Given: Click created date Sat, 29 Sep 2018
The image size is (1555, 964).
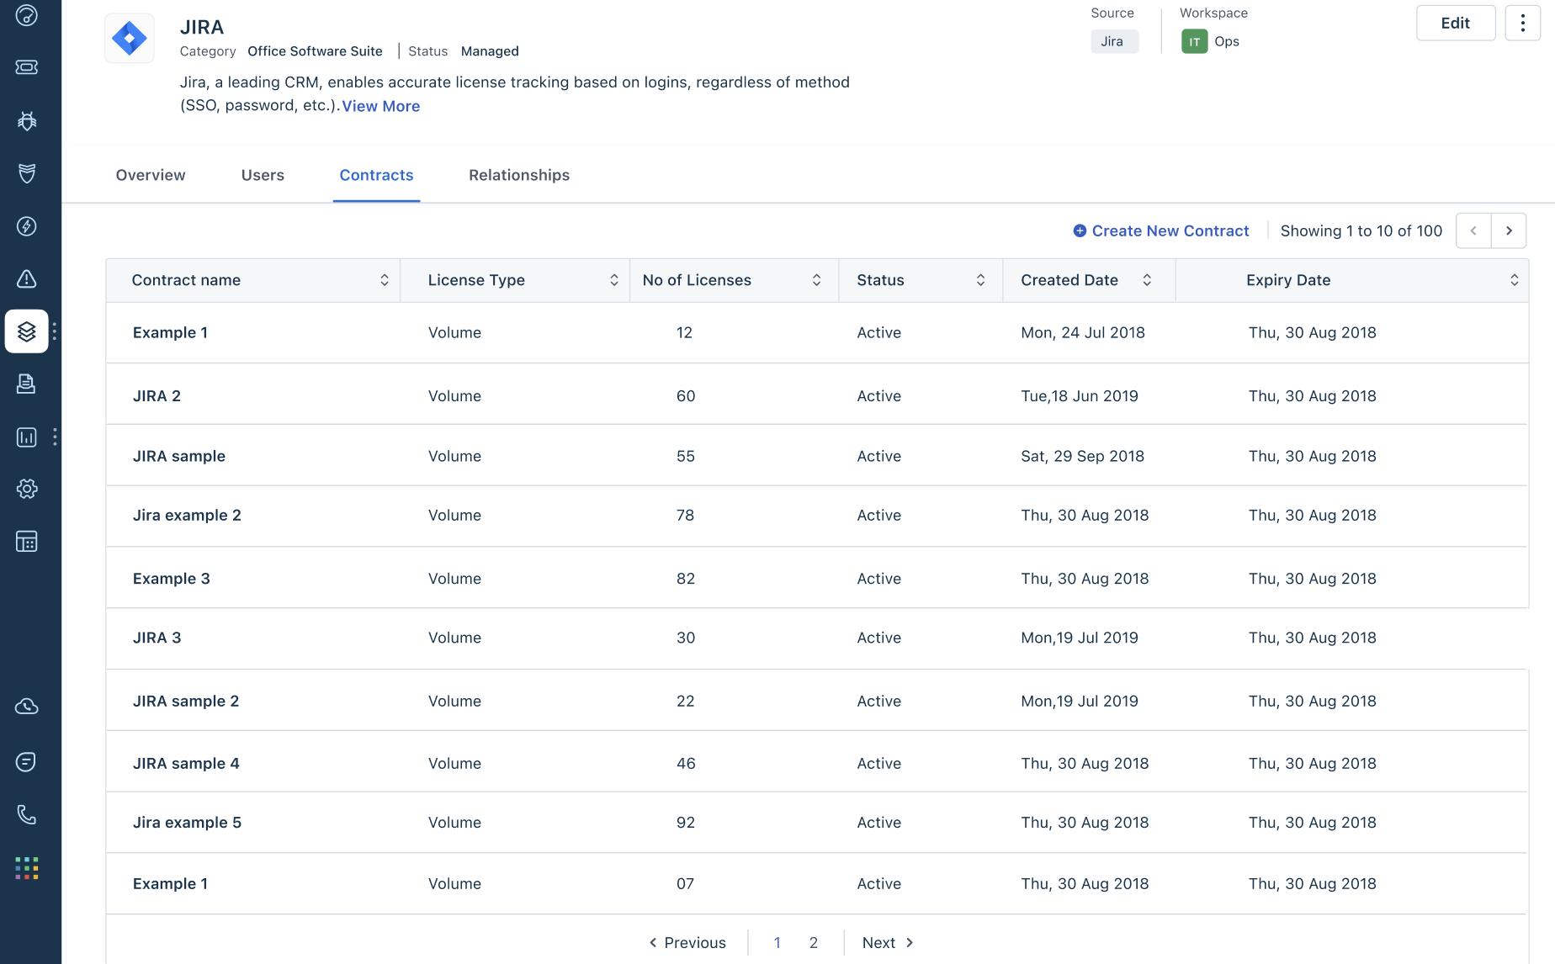Looking at the screenshot, I should click(x=1083, y=456).
